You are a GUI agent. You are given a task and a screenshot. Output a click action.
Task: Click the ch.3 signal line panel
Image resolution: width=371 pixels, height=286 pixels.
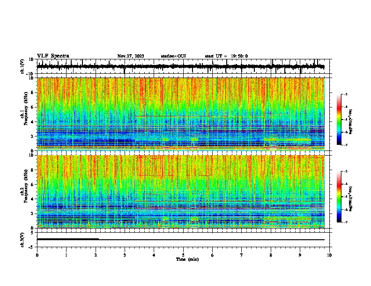pyautogui.click(x=184, y=240)
